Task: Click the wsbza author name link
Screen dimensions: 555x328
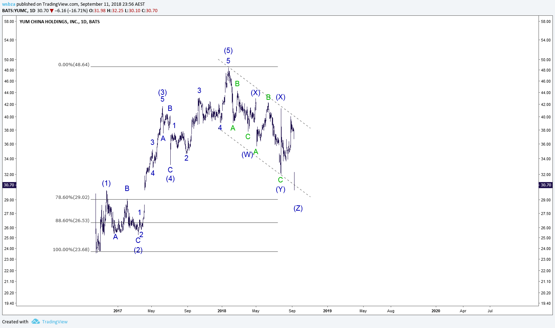Action: pos(9,4)
